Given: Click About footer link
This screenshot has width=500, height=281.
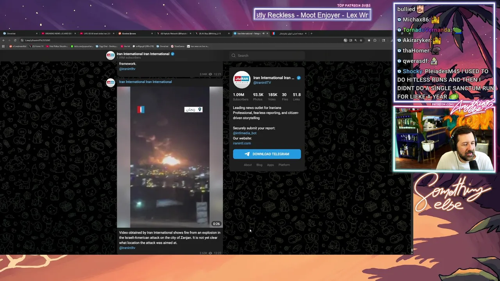Looking at the screenshot, I should pos(248,165).
